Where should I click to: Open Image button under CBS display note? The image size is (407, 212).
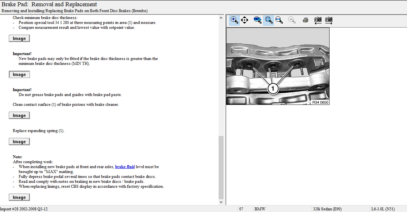19,197
